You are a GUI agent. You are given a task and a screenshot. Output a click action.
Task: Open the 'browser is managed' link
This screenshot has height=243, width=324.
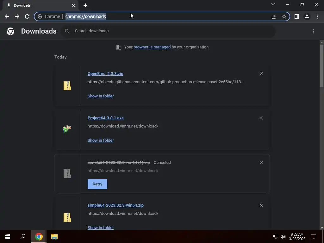click(152, 47)
